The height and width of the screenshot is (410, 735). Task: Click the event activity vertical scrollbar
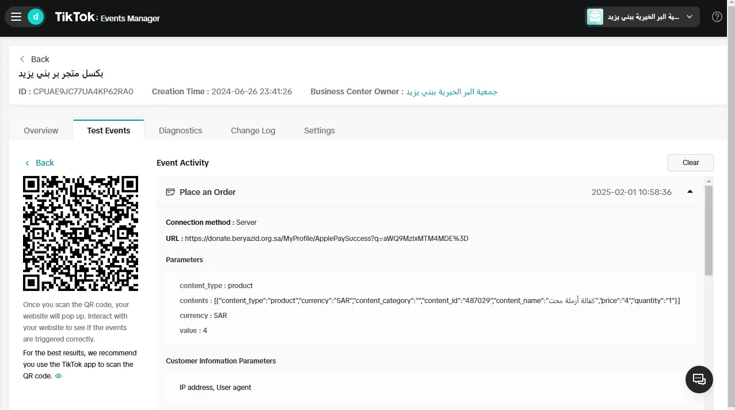pyautogui.click(x=709, y=230)
